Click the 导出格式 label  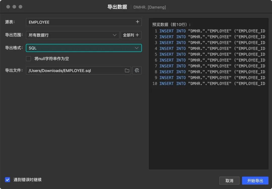click(x=14, y=48)
